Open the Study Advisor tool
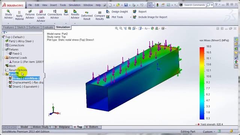The height and width of the screenshot is (135, 240). 8,14
